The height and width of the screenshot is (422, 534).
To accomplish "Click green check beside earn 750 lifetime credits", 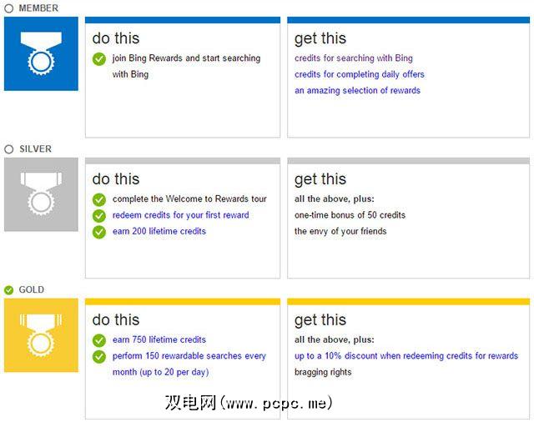I will 99,340.
